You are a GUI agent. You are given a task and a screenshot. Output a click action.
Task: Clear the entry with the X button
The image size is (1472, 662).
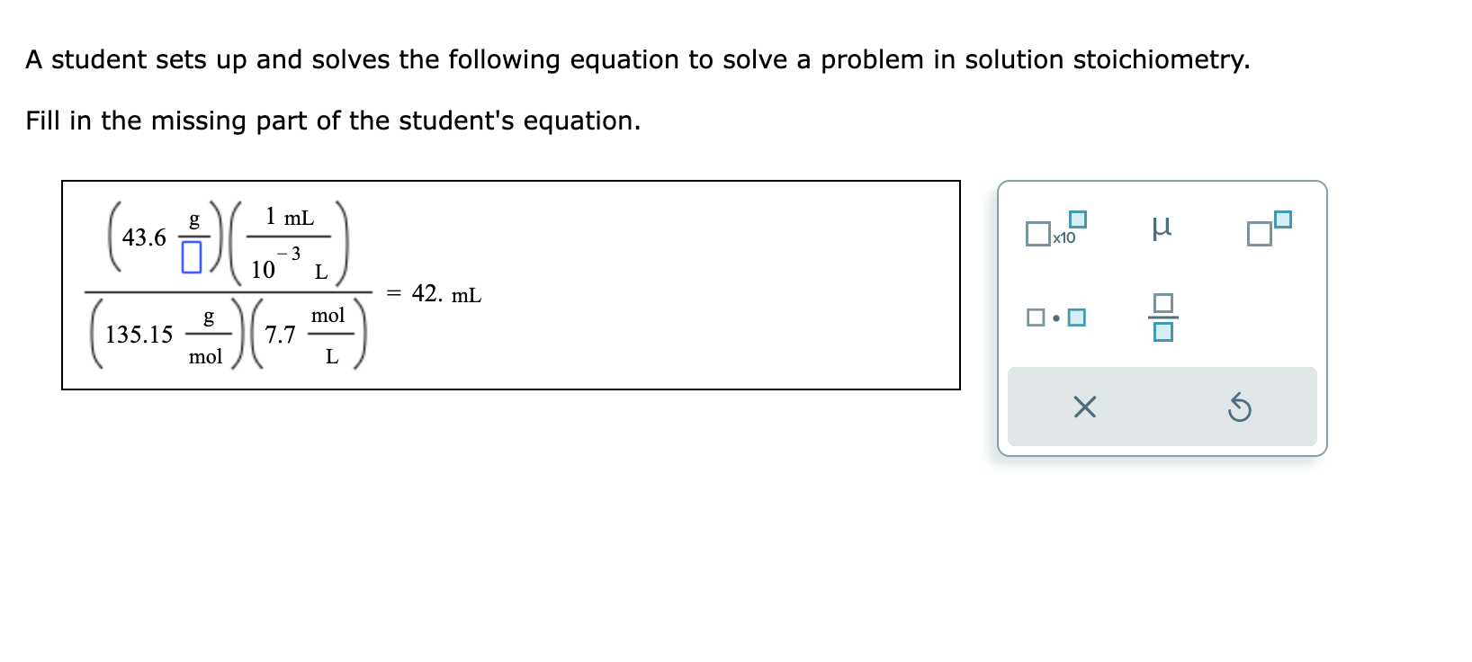[x=1085, y=408]
